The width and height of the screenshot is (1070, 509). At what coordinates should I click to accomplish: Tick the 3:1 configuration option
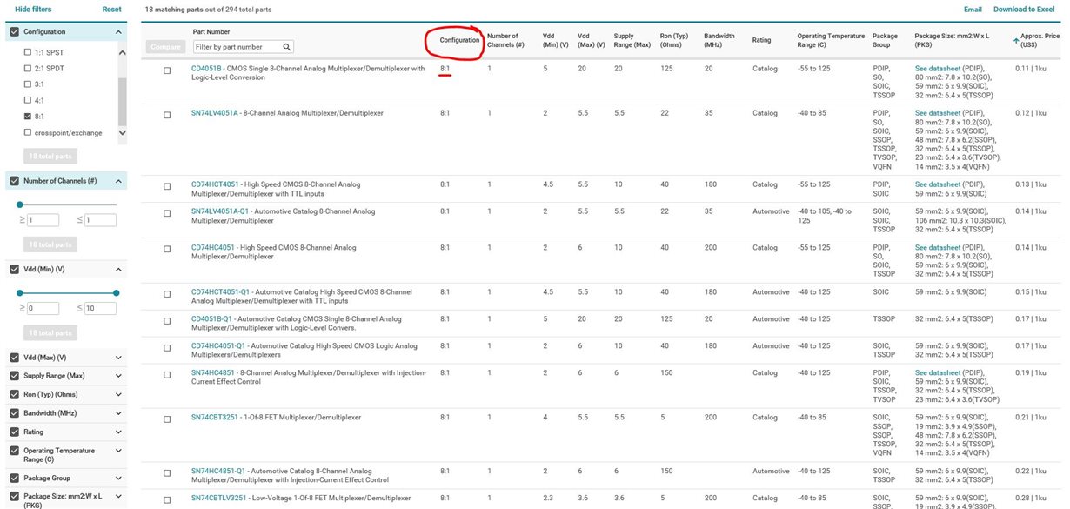click(x=28, y=84)
